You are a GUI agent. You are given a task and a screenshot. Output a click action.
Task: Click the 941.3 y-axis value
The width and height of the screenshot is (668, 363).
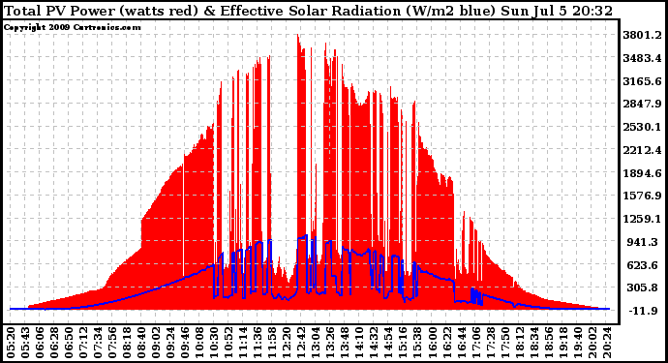pos(642,242)
